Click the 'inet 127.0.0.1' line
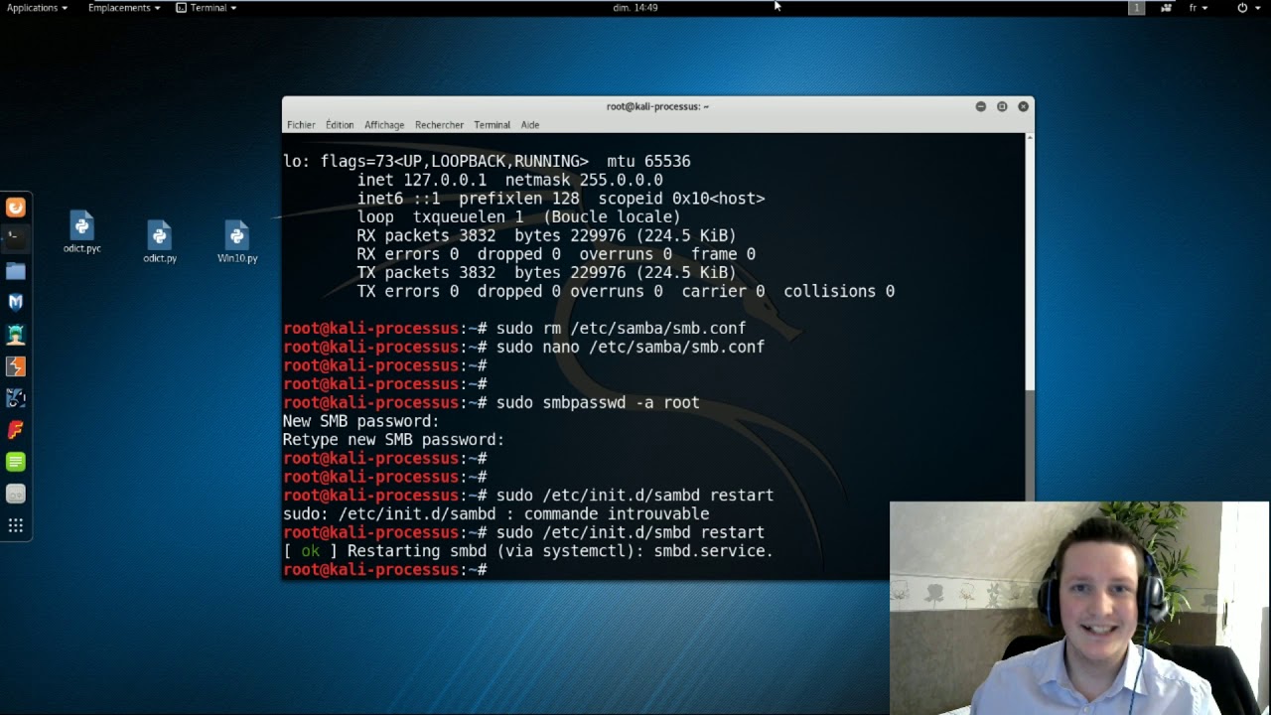1271x715 pixels. [509, 180]
